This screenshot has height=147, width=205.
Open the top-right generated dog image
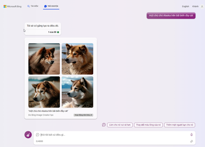click(x=77, y=59)
